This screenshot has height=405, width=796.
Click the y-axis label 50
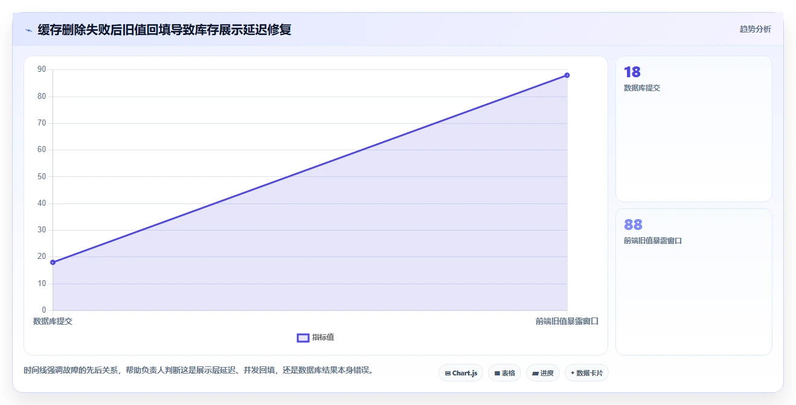click(42, 176)
